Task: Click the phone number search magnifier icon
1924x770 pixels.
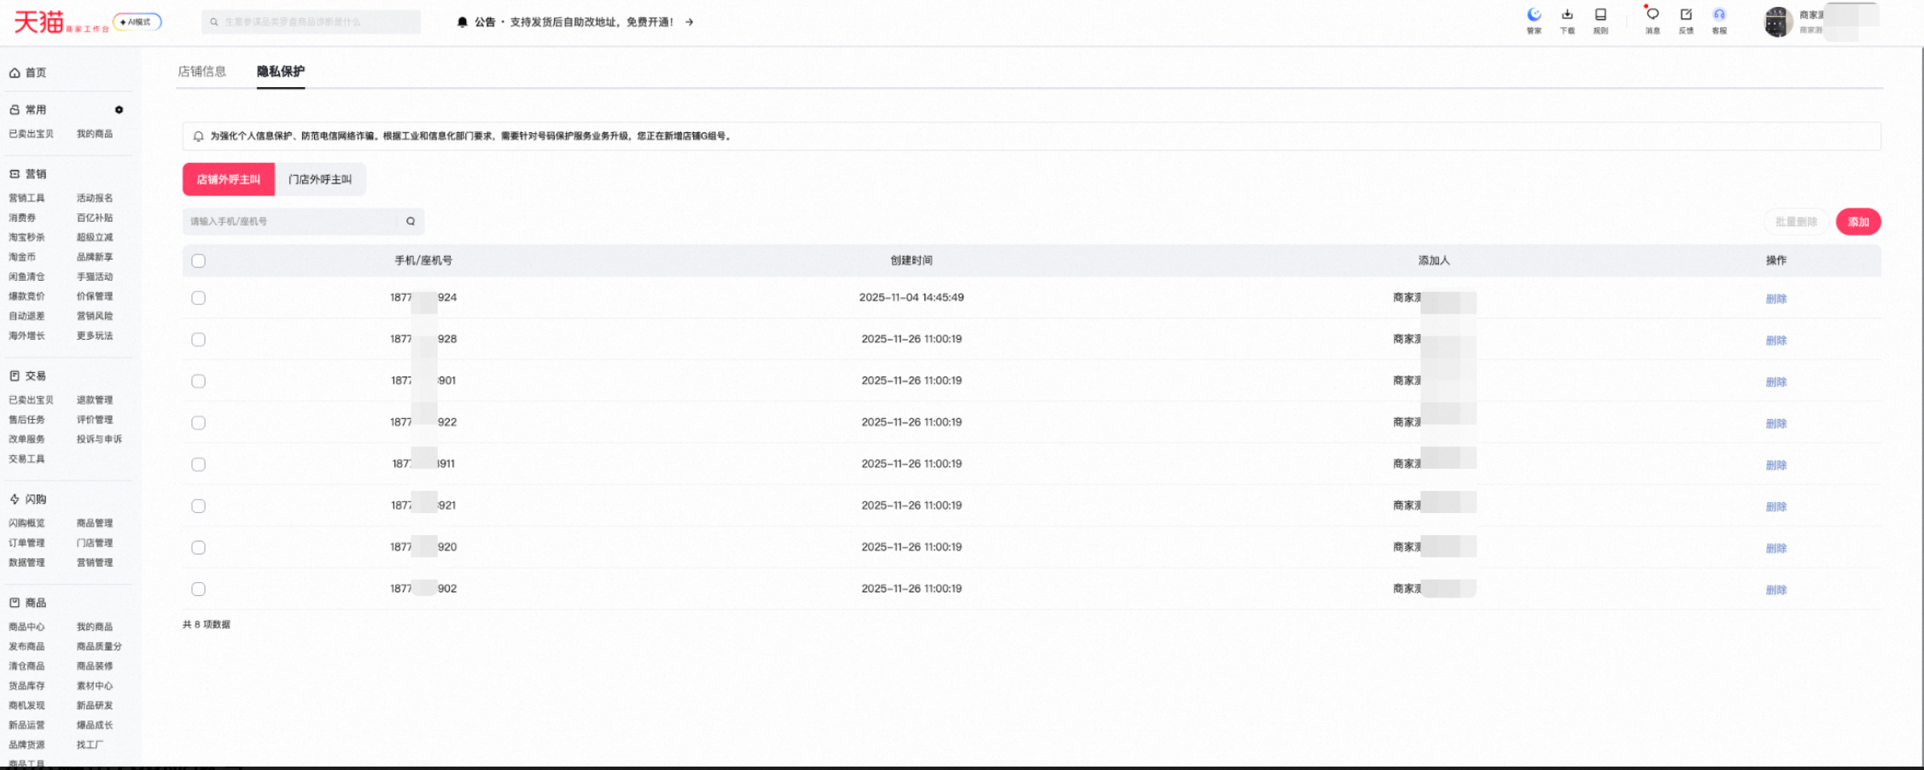Action: pos(411,221)
